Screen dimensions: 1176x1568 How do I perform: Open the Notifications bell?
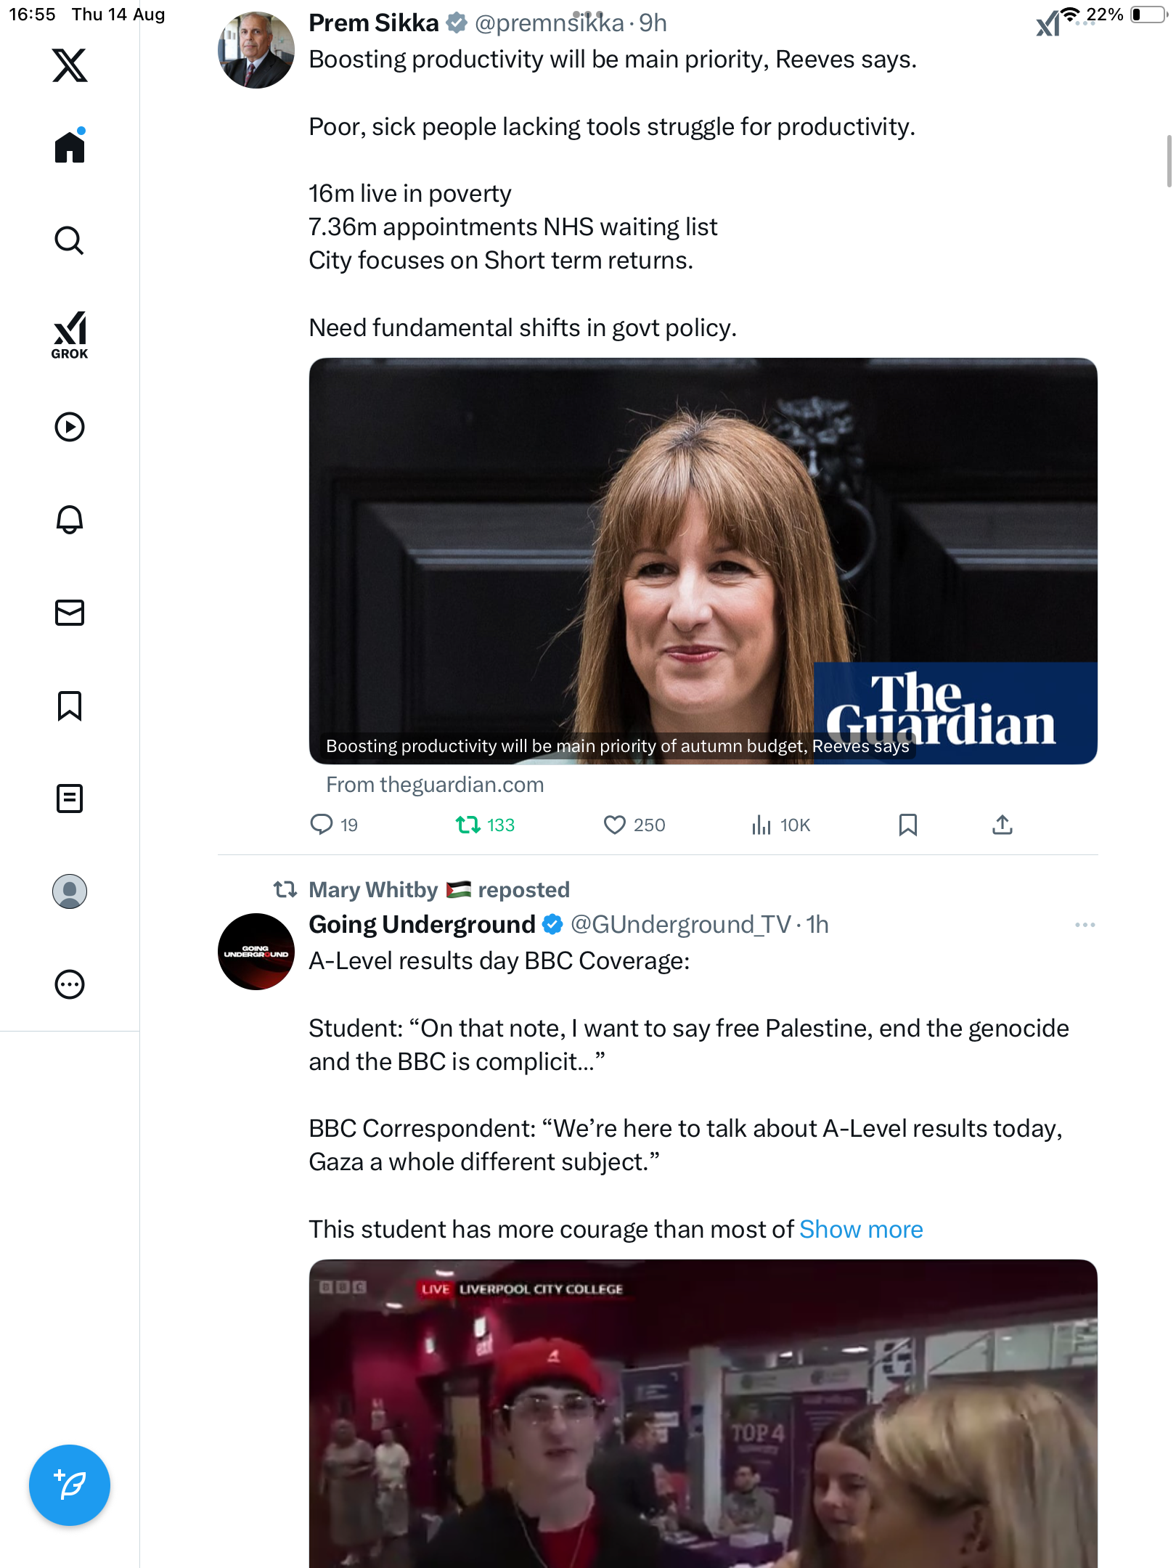point(70,520)
